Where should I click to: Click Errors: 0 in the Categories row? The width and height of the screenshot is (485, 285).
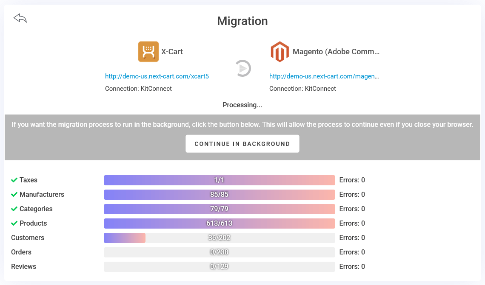(352, 209)
